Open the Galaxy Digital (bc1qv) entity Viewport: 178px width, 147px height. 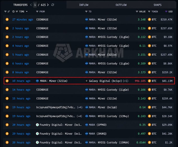click(105, 81)
